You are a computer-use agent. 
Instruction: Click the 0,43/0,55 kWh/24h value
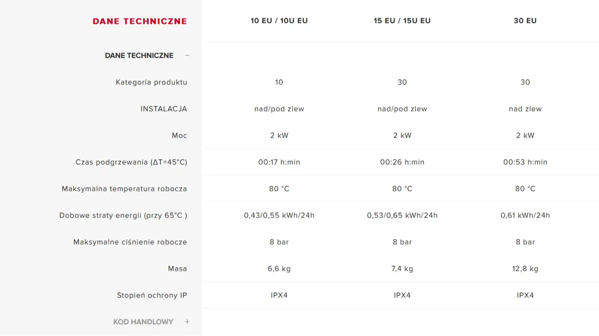279,216
